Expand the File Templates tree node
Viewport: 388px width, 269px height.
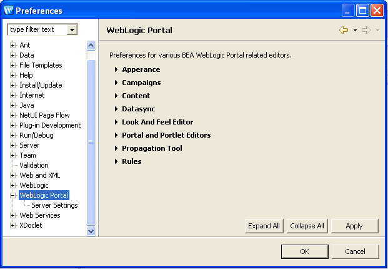coord(12,66)
